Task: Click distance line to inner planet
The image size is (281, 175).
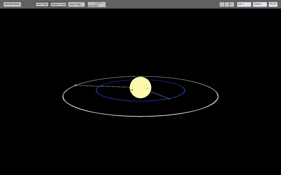Action: click(160, 95)
